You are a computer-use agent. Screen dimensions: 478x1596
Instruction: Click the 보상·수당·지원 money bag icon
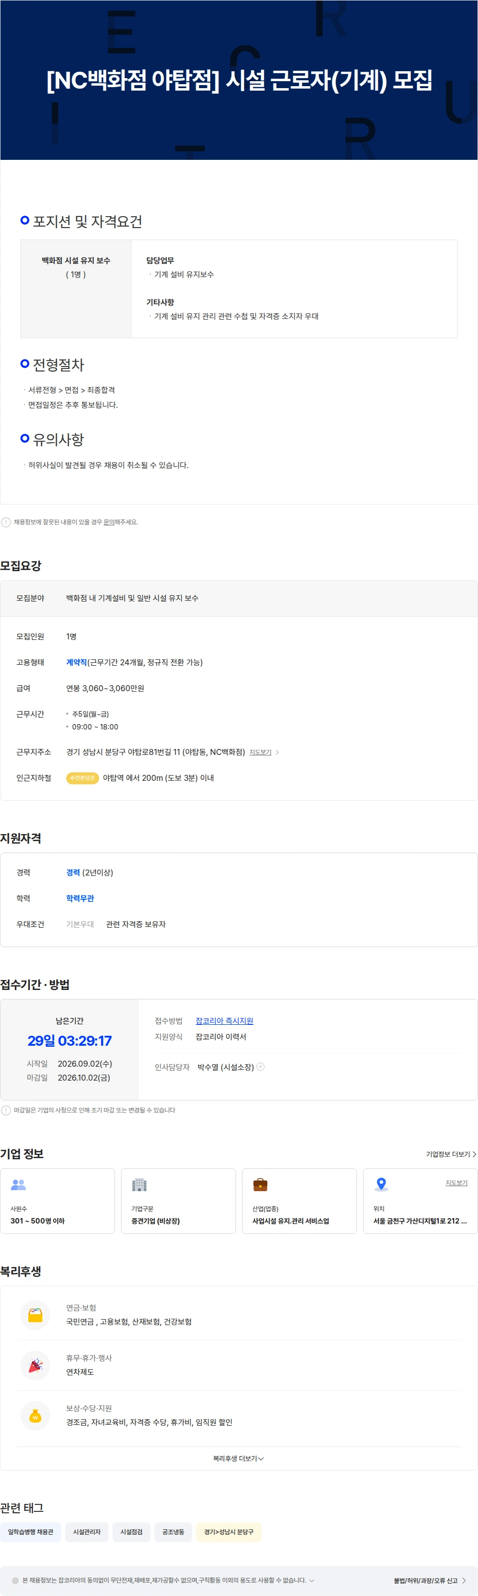35,1415
